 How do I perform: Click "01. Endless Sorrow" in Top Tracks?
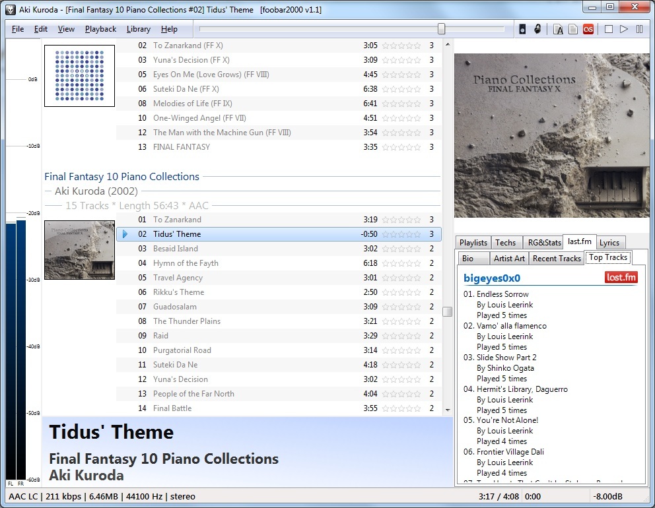pyautogui.click(x=496, y=294)
